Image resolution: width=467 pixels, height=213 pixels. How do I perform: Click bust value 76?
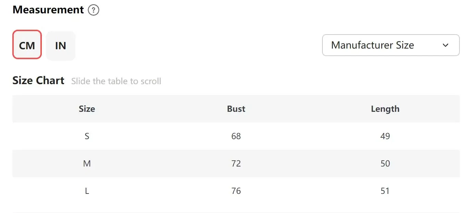(x=236, y=191)
